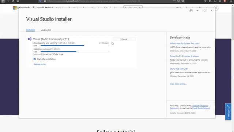
Task: Open the Firefox account icon
Action: [220, 1]
